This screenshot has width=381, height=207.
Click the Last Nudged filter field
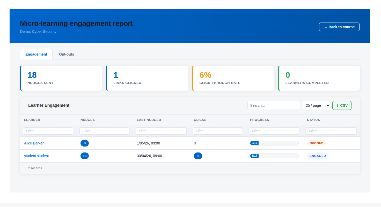pos(161,131)
